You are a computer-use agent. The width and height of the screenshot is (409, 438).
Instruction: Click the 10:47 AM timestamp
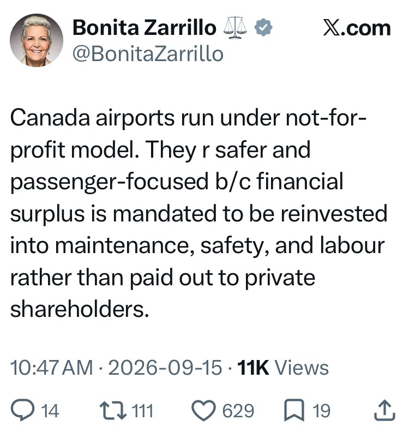(52, 368)
